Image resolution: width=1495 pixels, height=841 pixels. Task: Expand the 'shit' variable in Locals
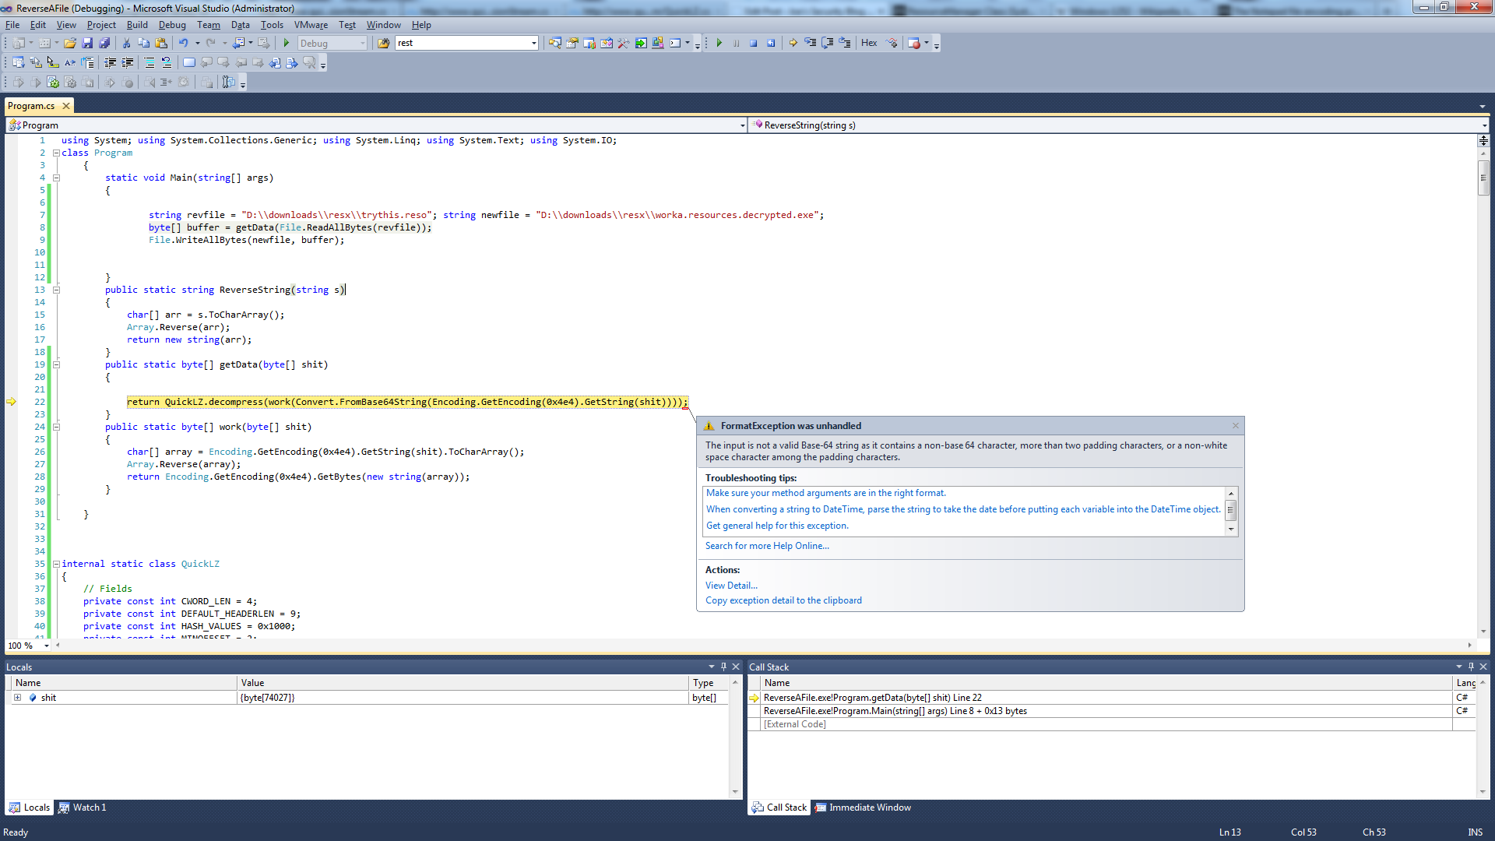17,698
